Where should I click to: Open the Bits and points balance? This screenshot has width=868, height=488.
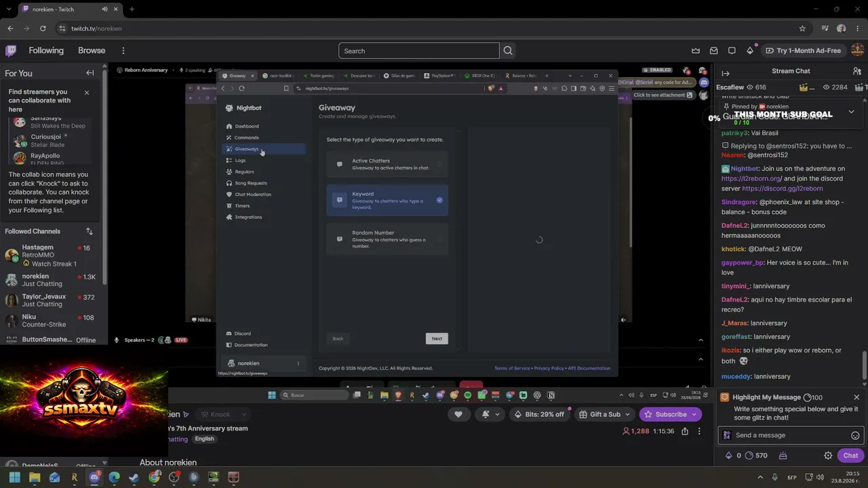click(747, 455)
